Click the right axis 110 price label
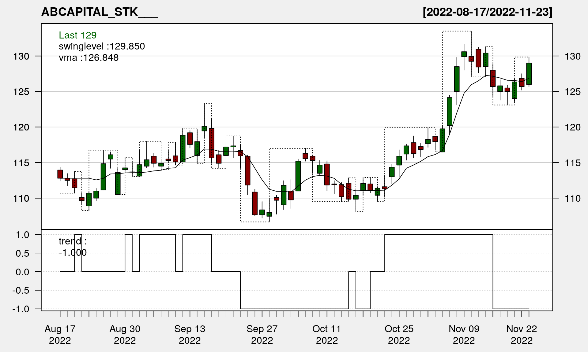588x352 pixels. 572,199
